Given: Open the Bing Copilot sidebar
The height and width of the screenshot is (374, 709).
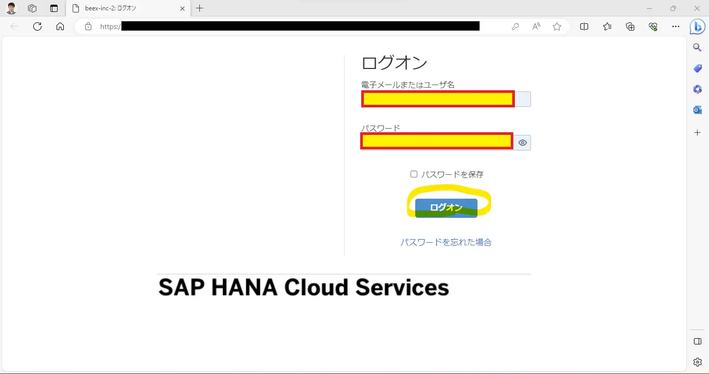Looking at the screenshot, I should pos(697,26).
